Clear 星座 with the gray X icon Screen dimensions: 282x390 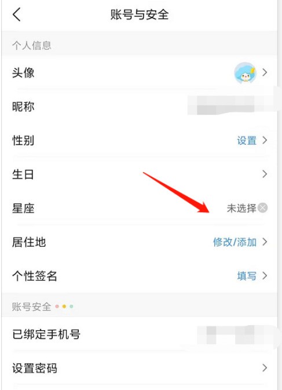(x=263, y=208)
